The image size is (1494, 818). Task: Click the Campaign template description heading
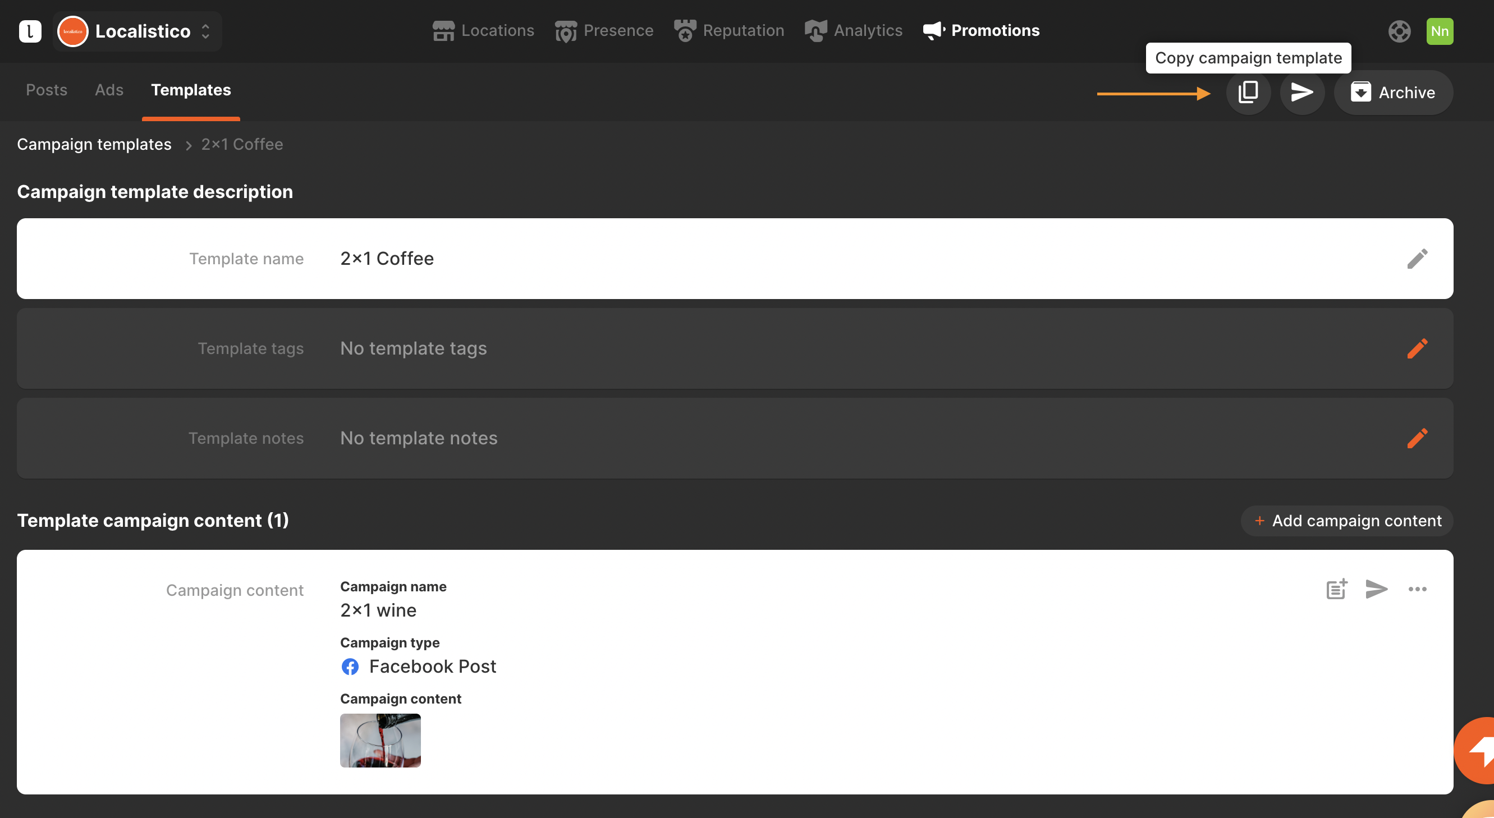[155, 192]
